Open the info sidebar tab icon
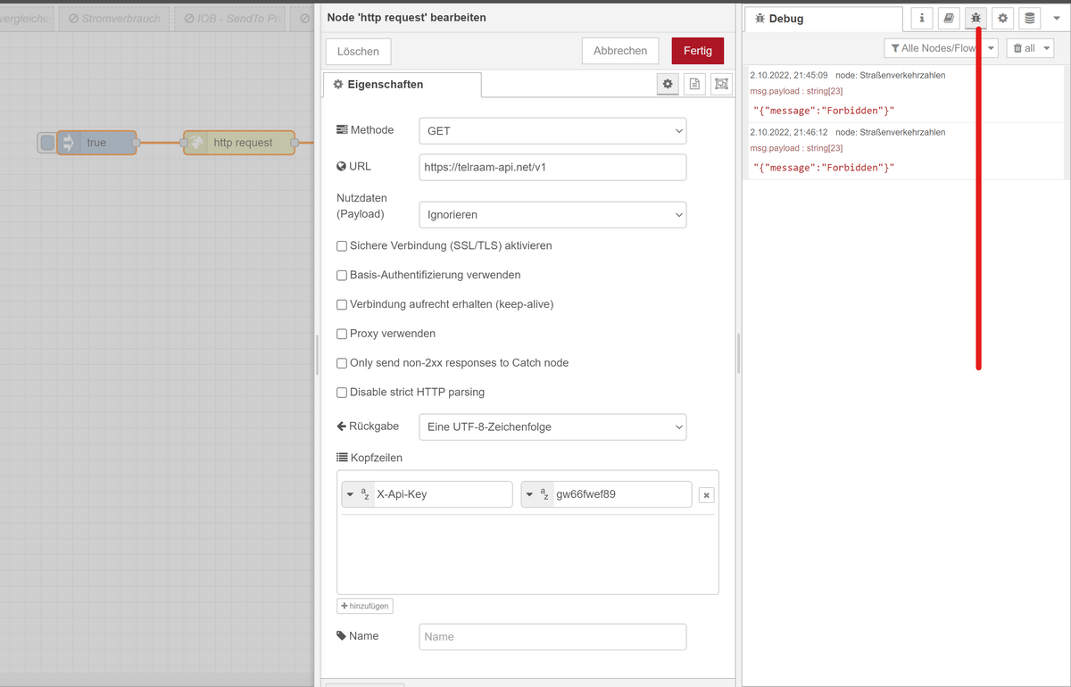The width and height of the screenshot is (1071, 687). click(x=922, y=18)
